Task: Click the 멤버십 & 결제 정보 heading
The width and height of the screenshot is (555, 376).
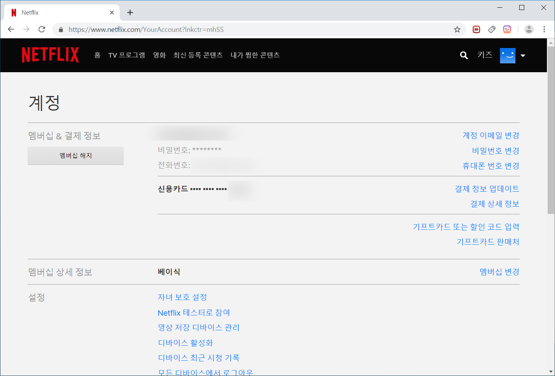Action: [64, 136]
